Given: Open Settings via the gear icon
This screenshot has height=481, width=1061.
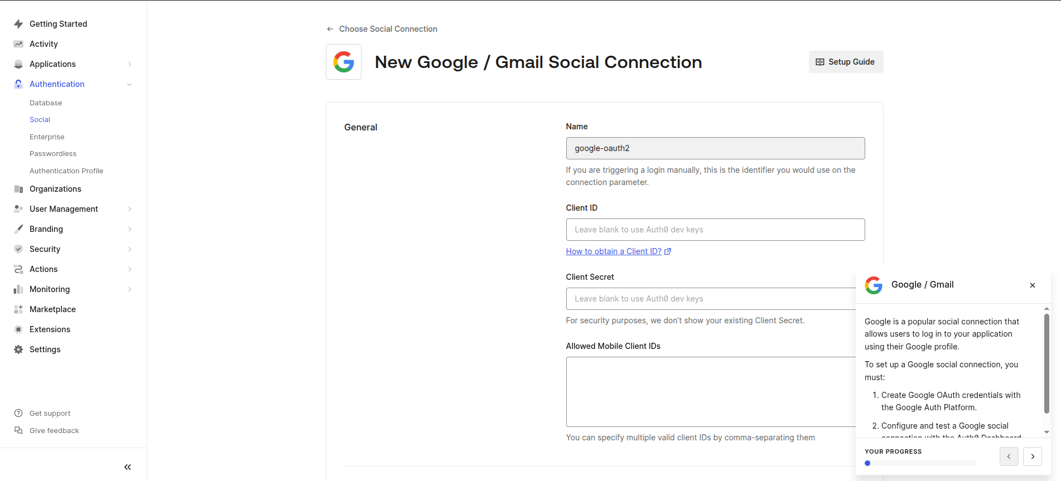Looking at the screenshot, I should 18,349.
